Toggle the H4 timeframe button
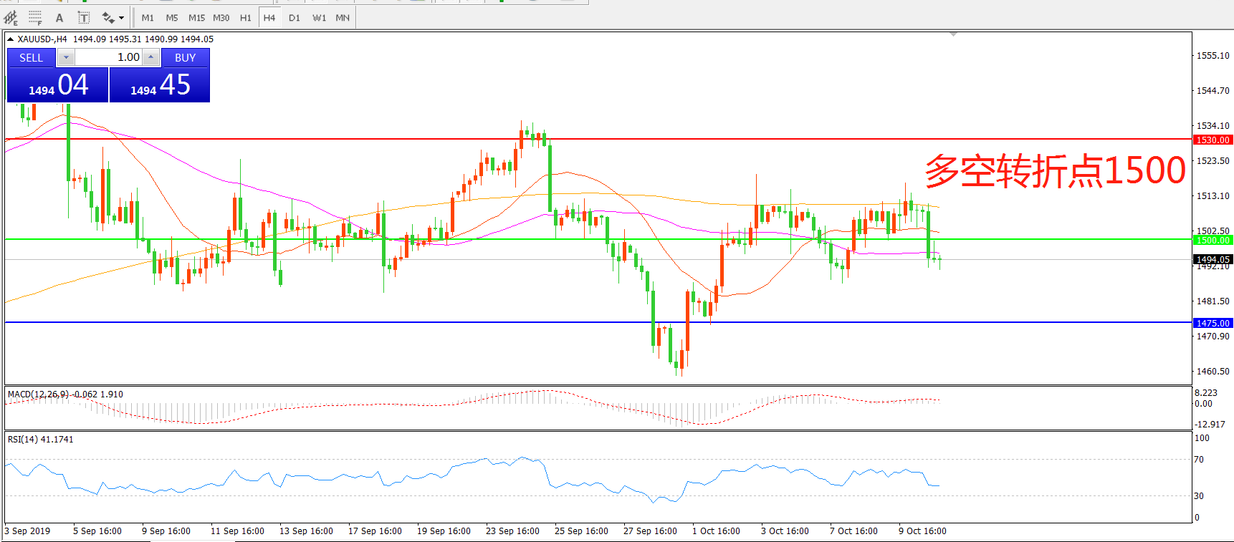The width and height of the screenshot is (1234, 542). click(x=269, y=18)
